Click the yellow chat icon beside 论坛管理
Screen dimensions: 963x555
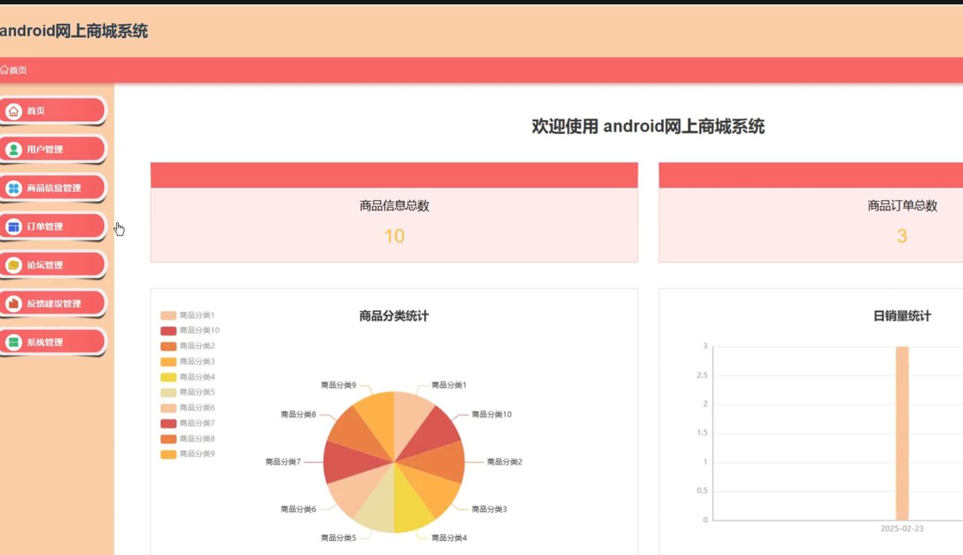click(14, 265)
